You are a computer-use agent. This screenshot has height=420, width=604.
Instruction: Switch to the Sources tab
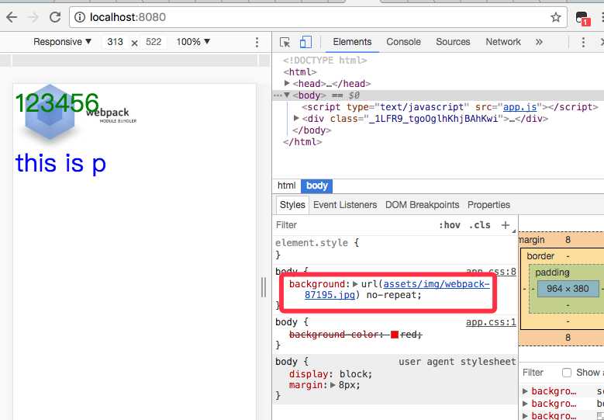[x=453, y=42]
